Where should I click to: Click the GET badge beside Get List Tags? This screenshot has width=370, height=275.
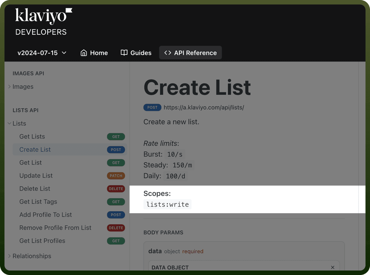click(116, 202)
